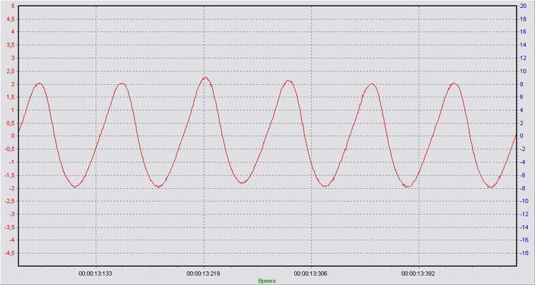The width and height of the screenshot is (535, 285).
Task: Select red left-axis value 3,5
Action: [x=10, y=45]
